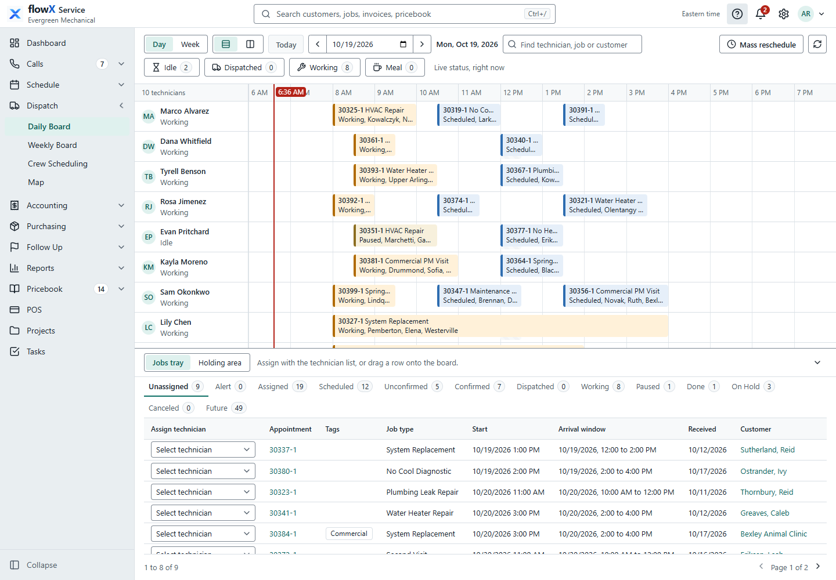Viewport: 836px width, 580px height.
Task: Click the Purchasing box icon
Action: click(15, 226)
